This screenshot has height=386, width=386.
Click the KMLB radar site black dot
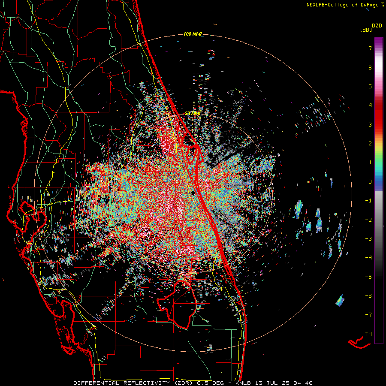tap(193, 193)
